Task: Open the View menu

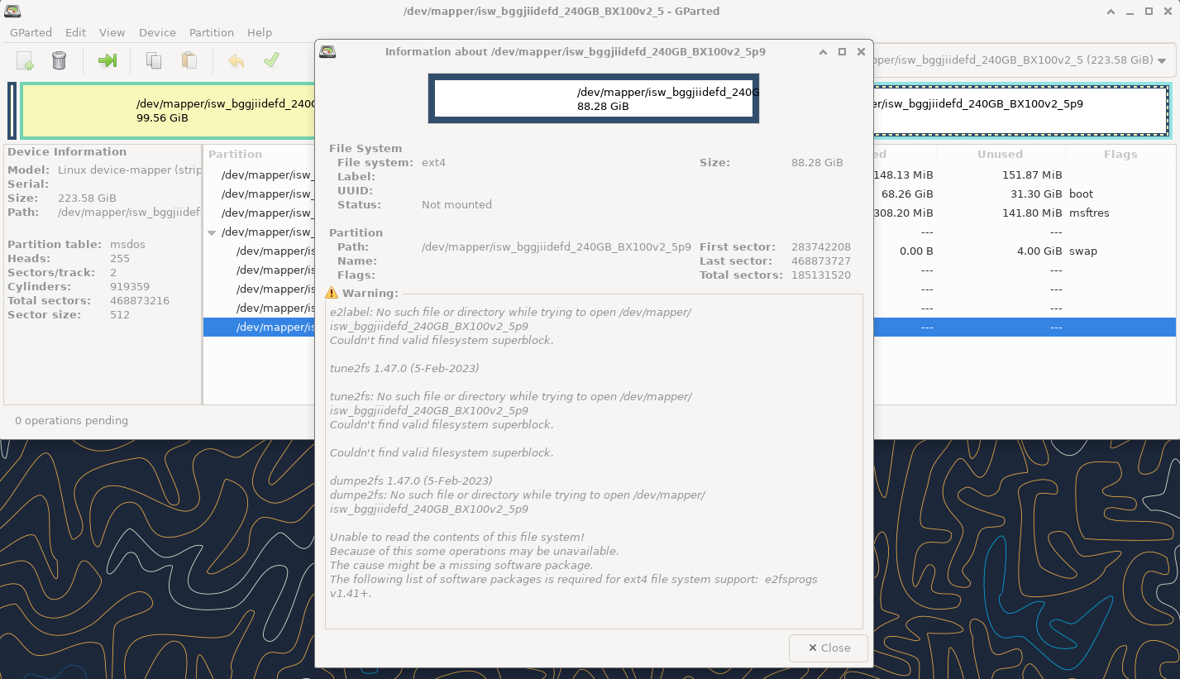Action: (x=112, y=32)
